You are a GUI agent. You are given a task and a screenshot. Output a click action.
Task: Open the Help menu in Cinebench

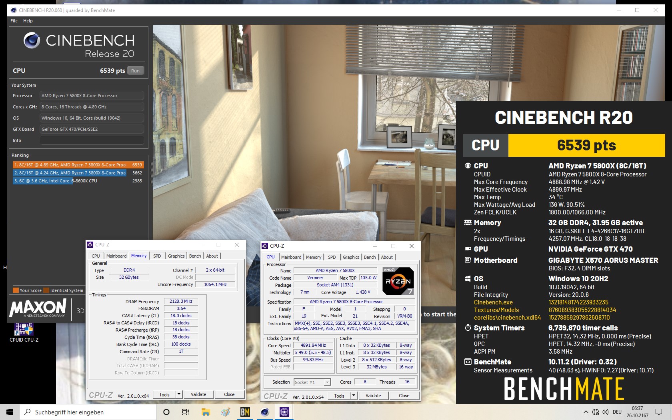(x=28, y=21)
